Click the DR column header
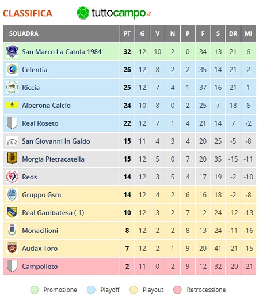The width and height of the screenshot is (259, 300). (x=233, y=33)
